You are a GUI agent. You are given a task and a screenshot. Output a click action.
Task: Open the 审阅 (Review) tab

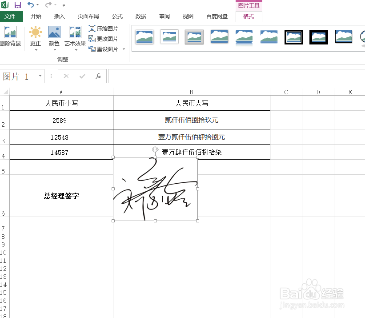coord(164,16)
